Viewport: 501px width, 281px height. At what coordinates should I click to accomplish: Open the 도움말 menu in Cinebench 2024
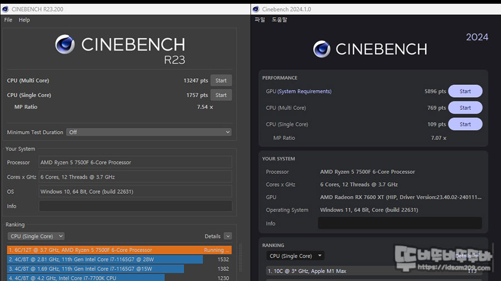click(279, 20)
